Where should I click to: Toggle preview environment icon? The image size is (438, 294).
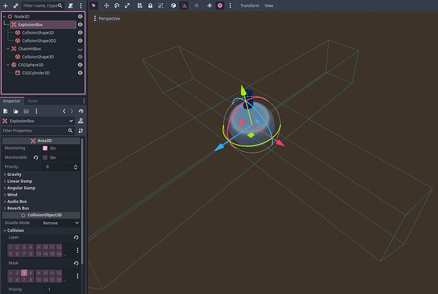(220, 6)
